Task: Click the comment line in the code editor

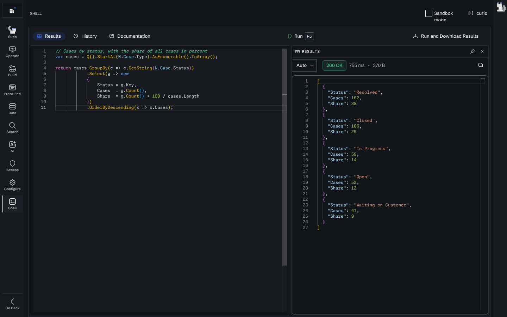Action: [x=131, y=51]
